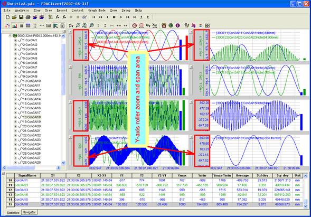Open the first XY plot icon

pos(148,25)
